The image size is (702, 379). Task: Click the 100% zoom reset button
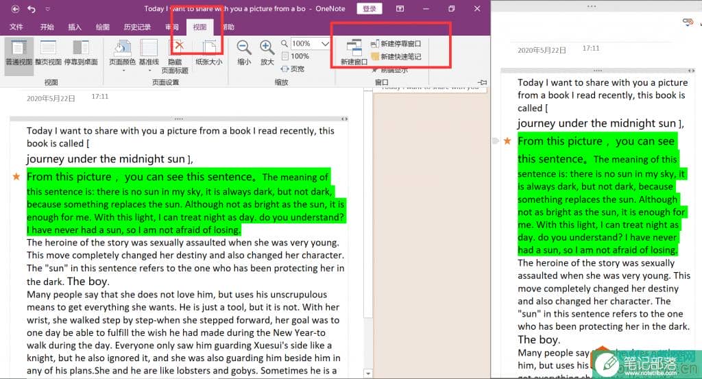(x=295, y=56)
